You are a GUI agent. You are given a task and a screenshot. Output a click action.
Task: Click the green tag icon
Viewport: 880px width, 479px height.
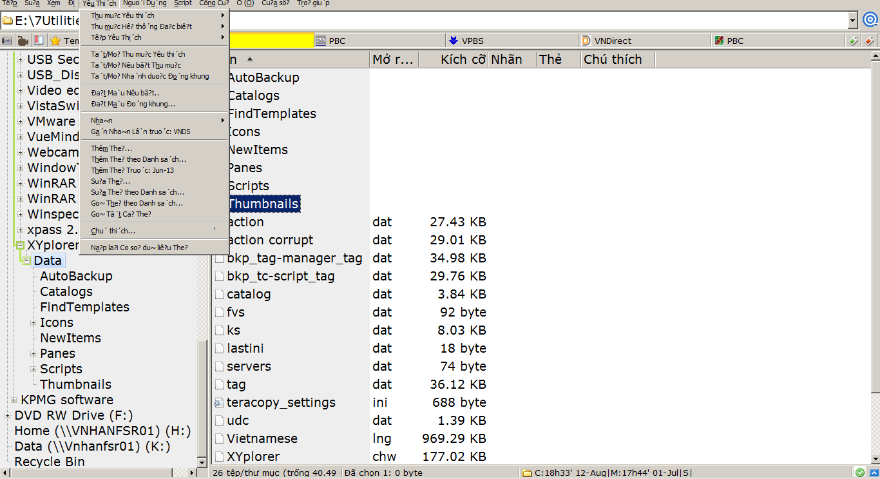[x=854, y=41]
